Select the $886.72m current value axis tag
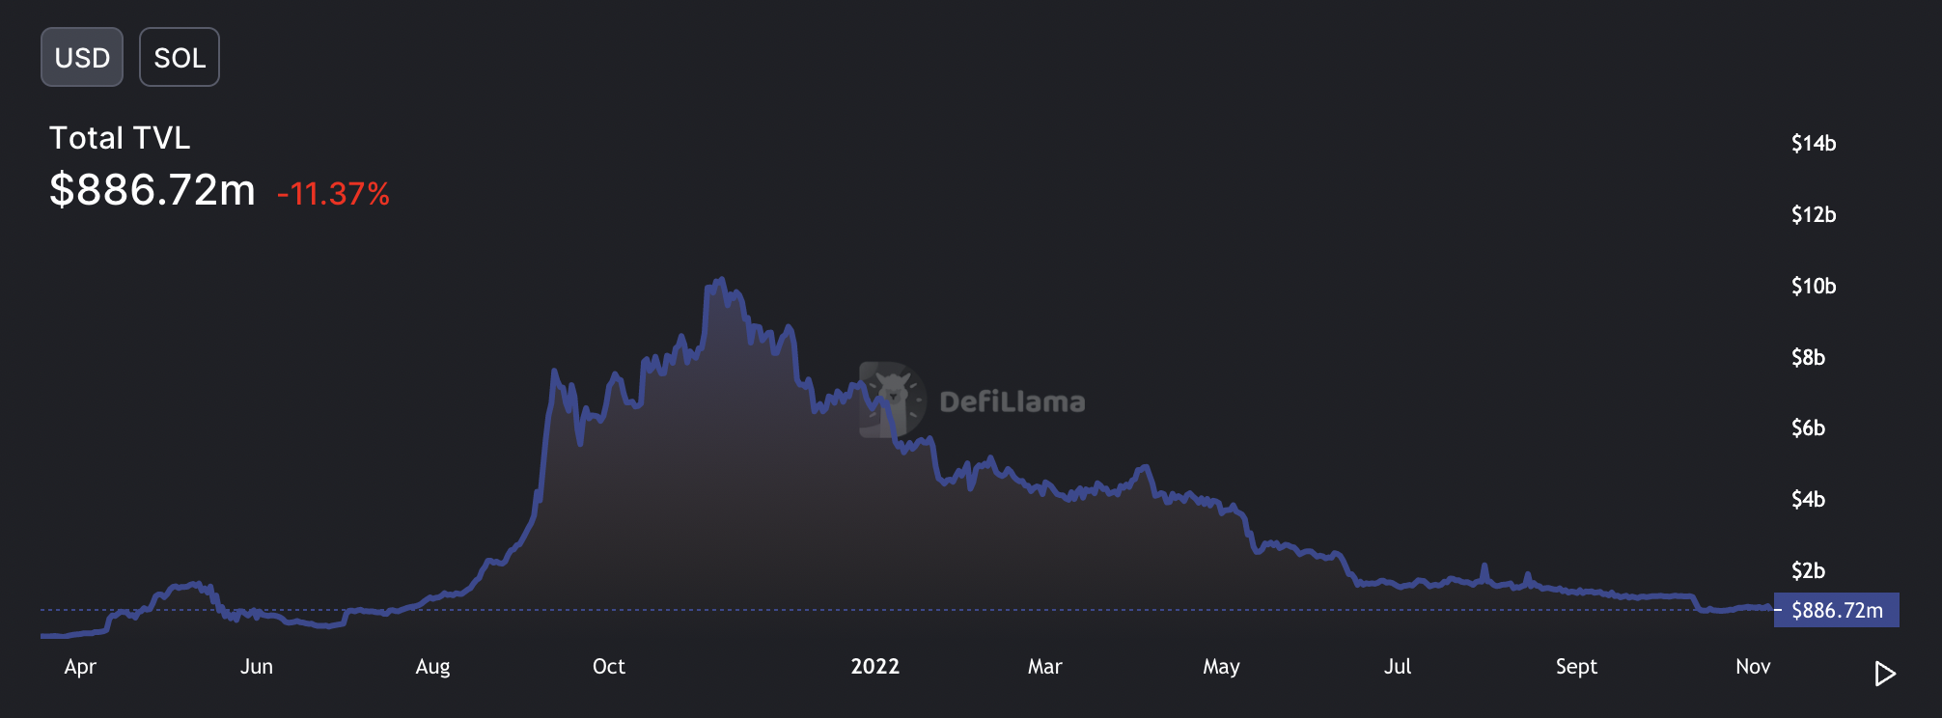The image size is (1942, 718). 1836,610
